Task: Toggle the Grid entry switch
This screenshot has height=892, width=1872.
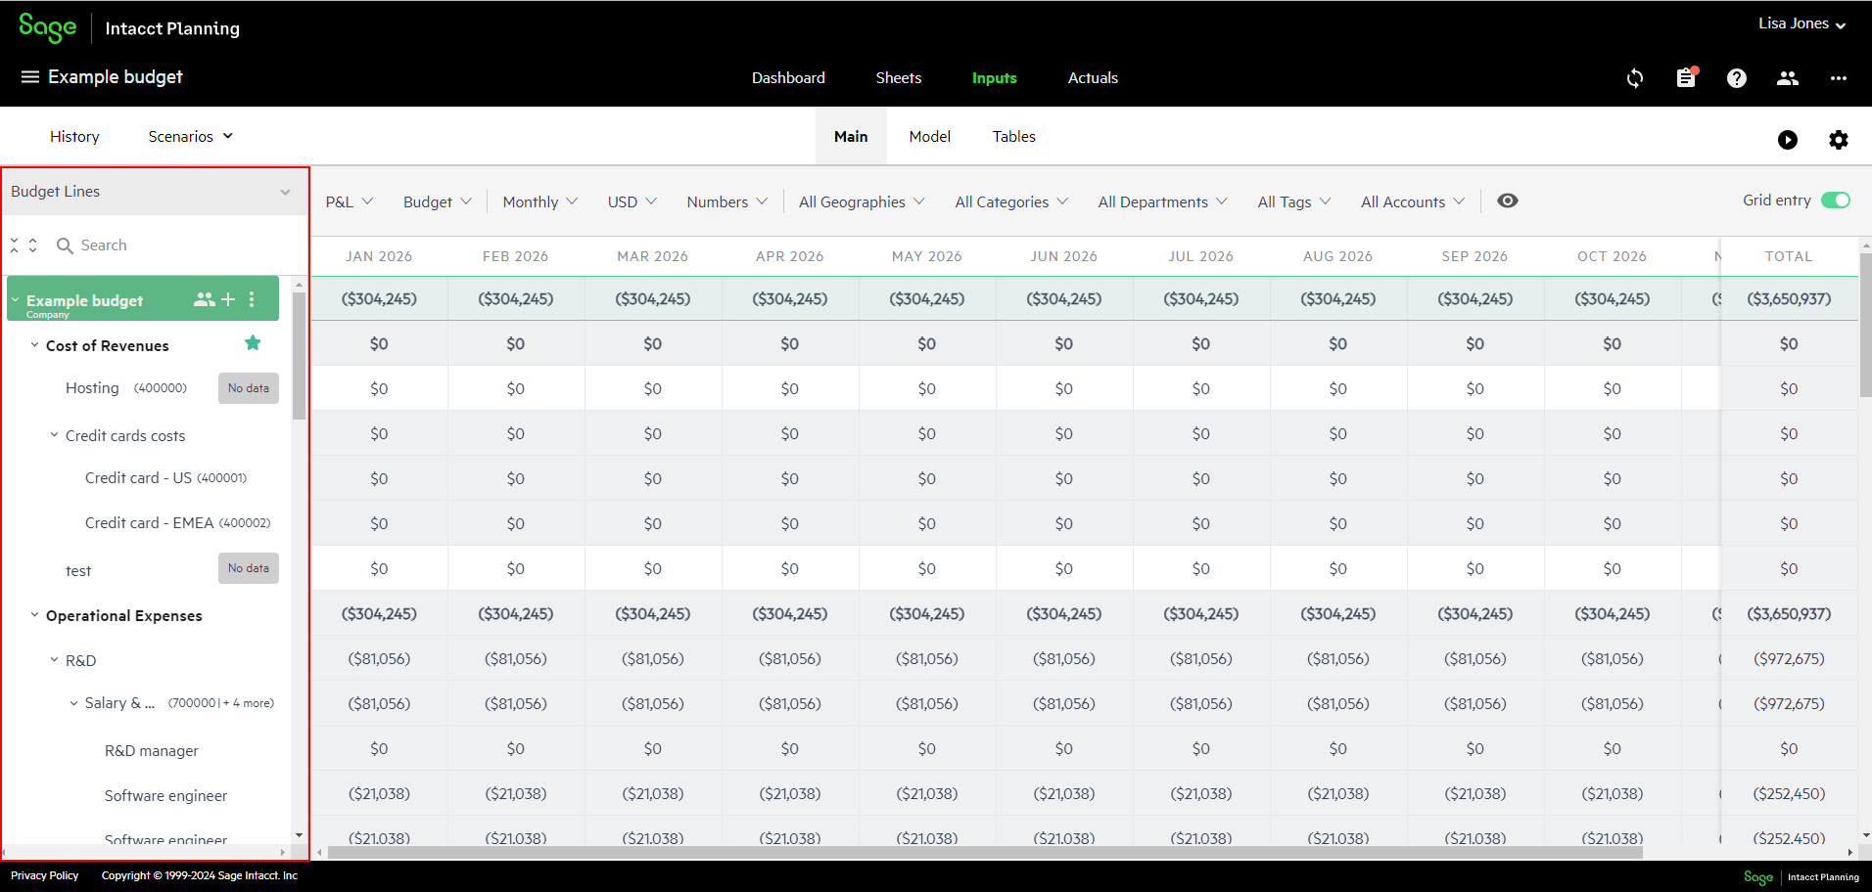Action: coord(1836,201)
